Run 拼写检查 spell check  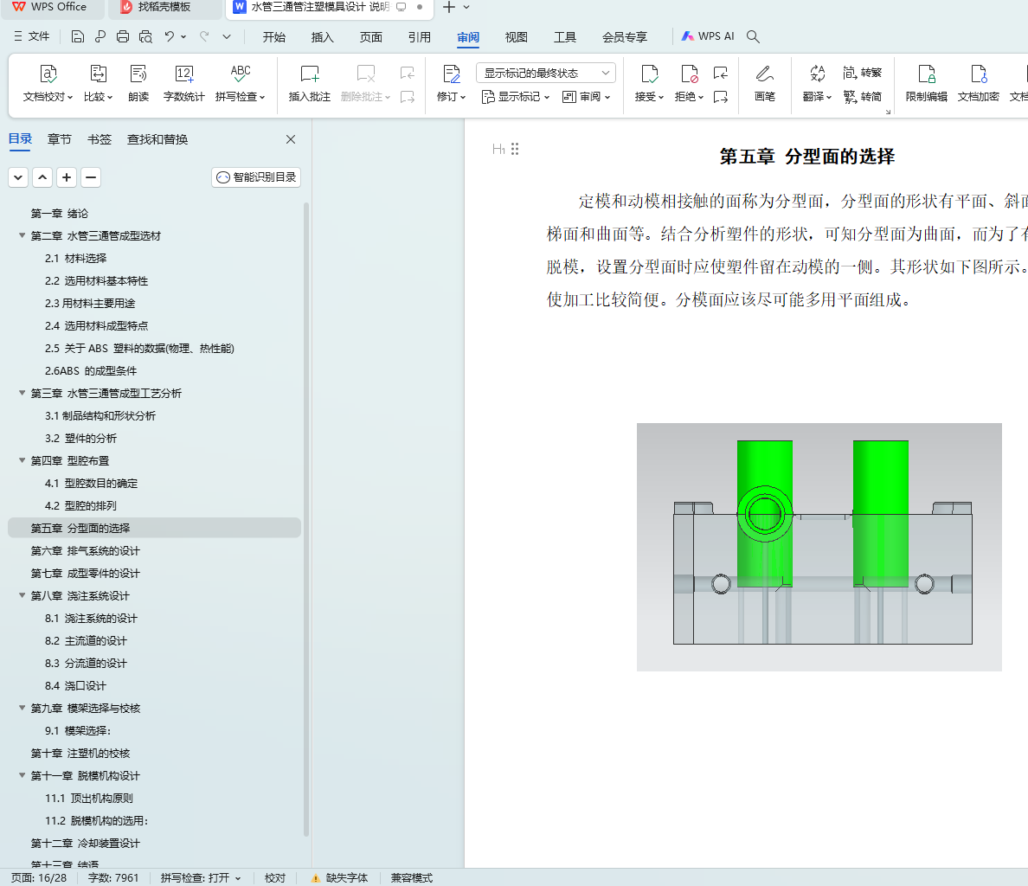(x=240, y=84)
